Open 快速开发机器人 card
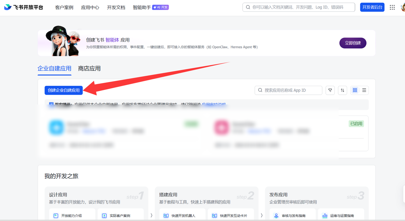The image size is (405, 221). pyautogui.click(x=182, y=215)
